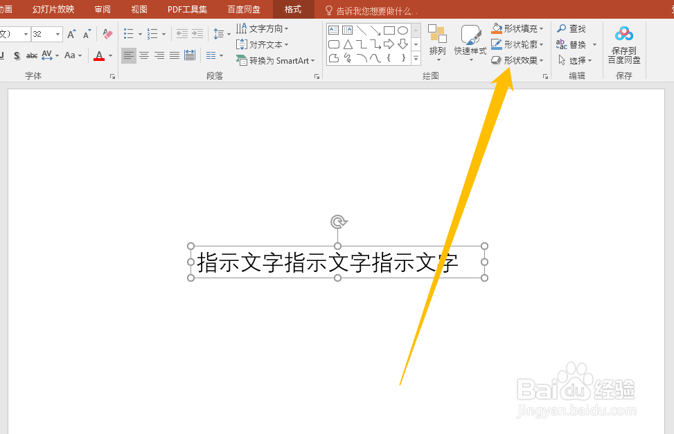Select the text box shape icon

point(333,29)
